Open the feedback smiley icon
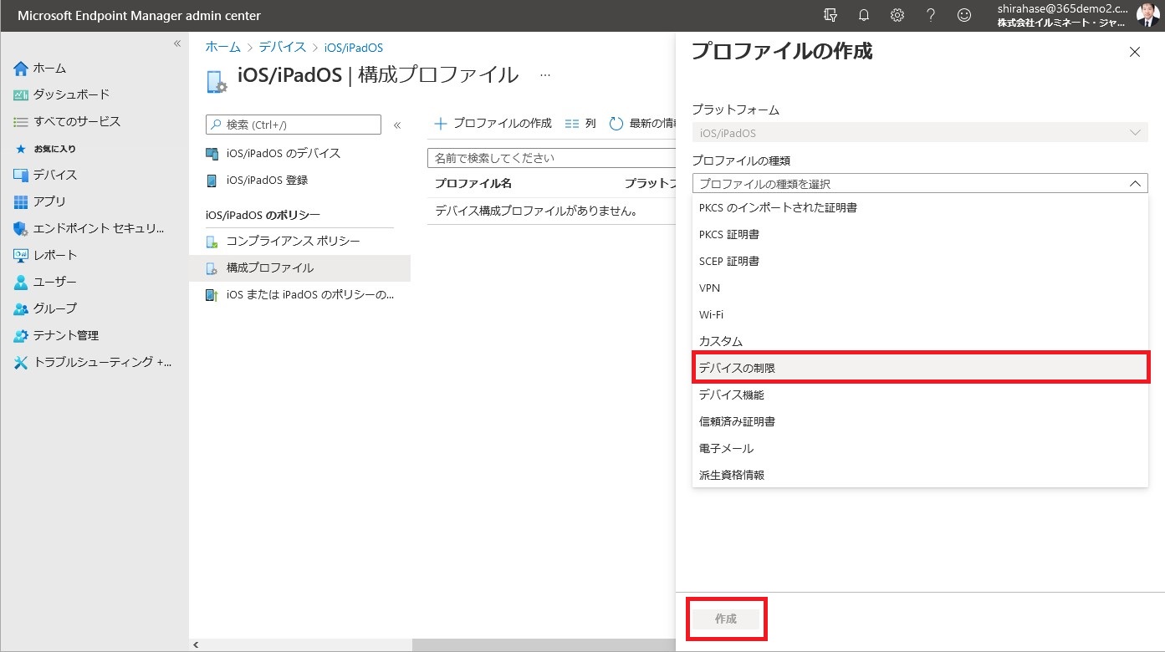This screenshot has height=652, width=1165. coord(964,15)
